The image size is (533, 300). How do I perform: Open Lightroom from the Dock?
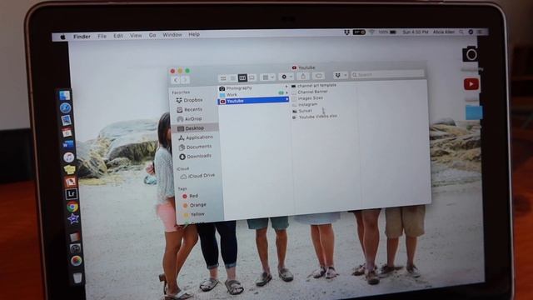71,194
